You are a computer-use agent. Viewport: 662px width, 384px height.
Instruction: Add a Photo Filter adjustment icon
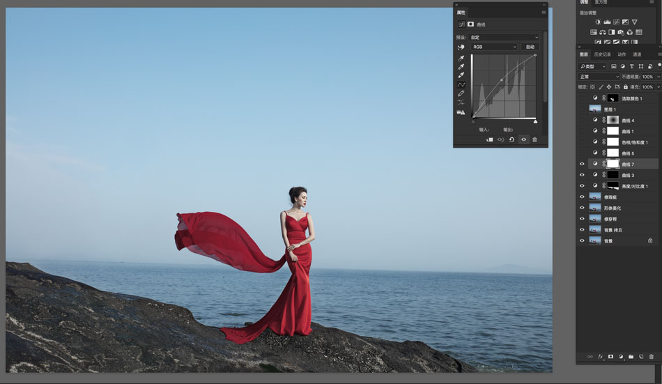click(621, 32)
